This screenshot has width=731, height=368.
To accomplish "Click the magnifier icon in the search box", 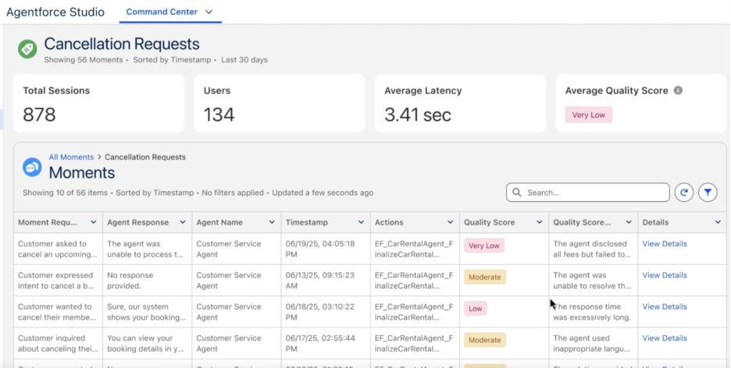I will 516,192.
